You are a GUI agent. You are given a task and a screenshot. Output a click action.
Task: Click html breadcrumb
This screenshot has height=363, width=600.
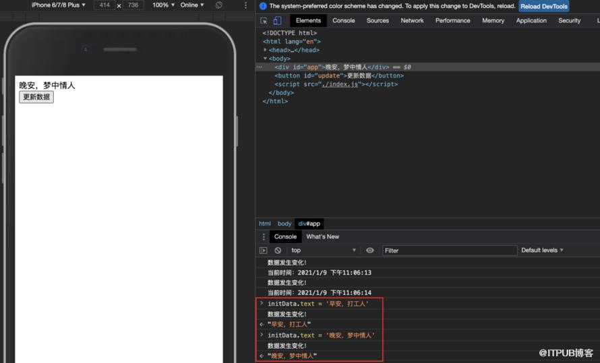coord(265,224)
